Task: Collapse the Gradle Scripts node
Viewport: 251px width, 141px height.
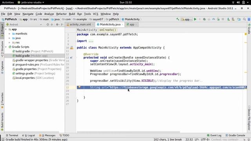Action: point(6,47)
